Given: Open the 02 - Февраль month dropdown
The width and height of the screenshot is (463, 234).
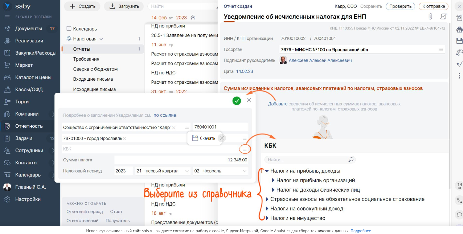Looking at the screenshot, I should pyautogui.click(x=220, y=171).
